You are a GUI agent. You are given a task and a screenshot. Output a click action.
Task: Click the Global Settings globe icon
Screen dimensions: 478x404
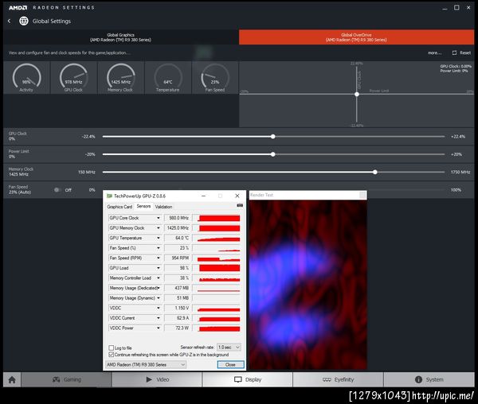tap(24, 21)
